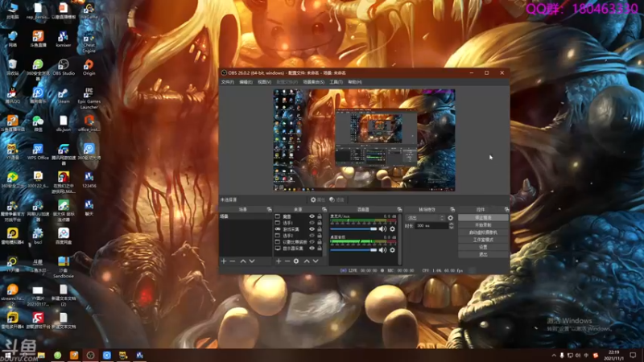
Task: Mute the 桌面音频 speaker icon
Action: click(x=382, y=250)
